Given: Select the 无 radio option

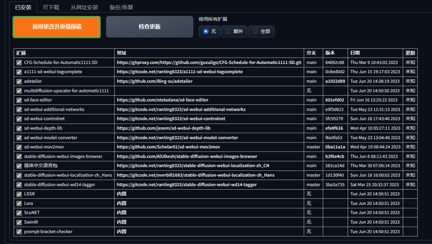Looking at the screenshot, I should click(209, 31).
